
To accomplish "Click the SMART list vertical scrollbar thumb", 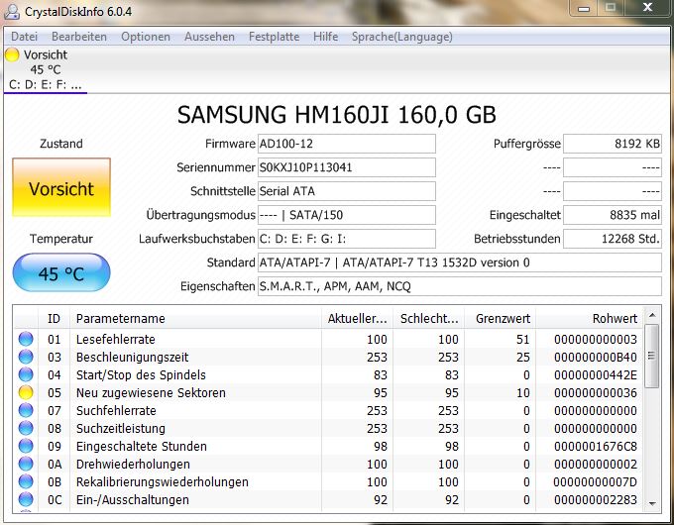I will pyautogui.click(x=652, y=357).
